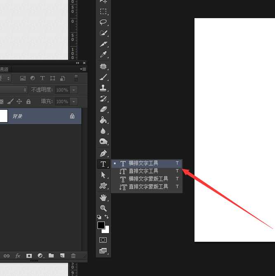This screenshot has width=275, height=276.
Task: Click the delete layer trash icon
Action: pos(73,256)
